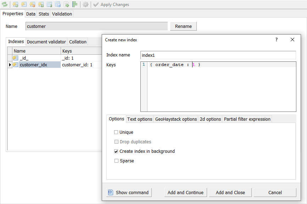The height and width of the screenshot is (204, 307).
Task: Open the Document validator tab
Action: [46, 42]
